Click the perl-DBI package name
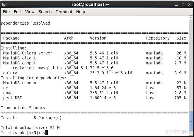The width and height of the screenshot is (194, 137). coord(13,98)
